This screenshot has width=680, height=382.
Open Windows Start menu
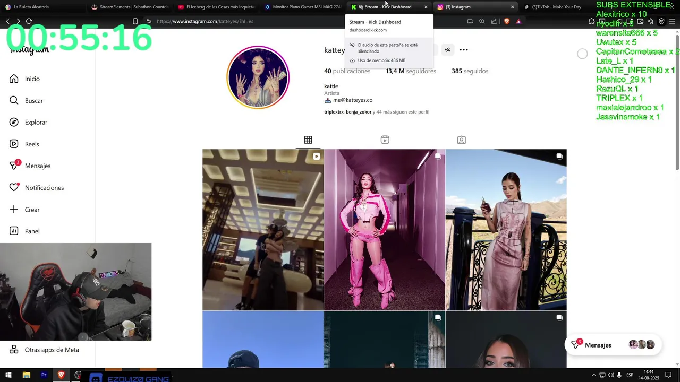click(8, 375)
